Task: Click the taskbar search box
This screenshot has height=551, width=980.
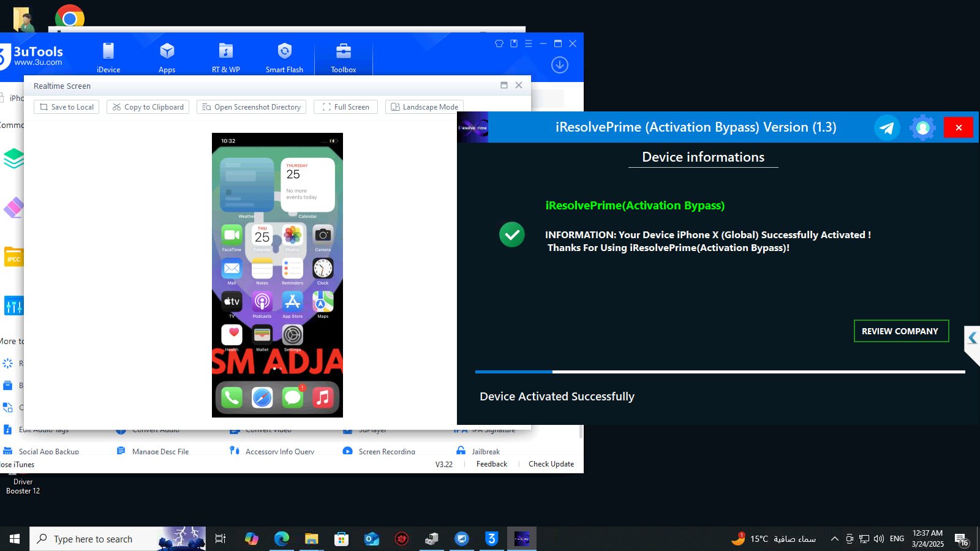Action: click(118, 539)
